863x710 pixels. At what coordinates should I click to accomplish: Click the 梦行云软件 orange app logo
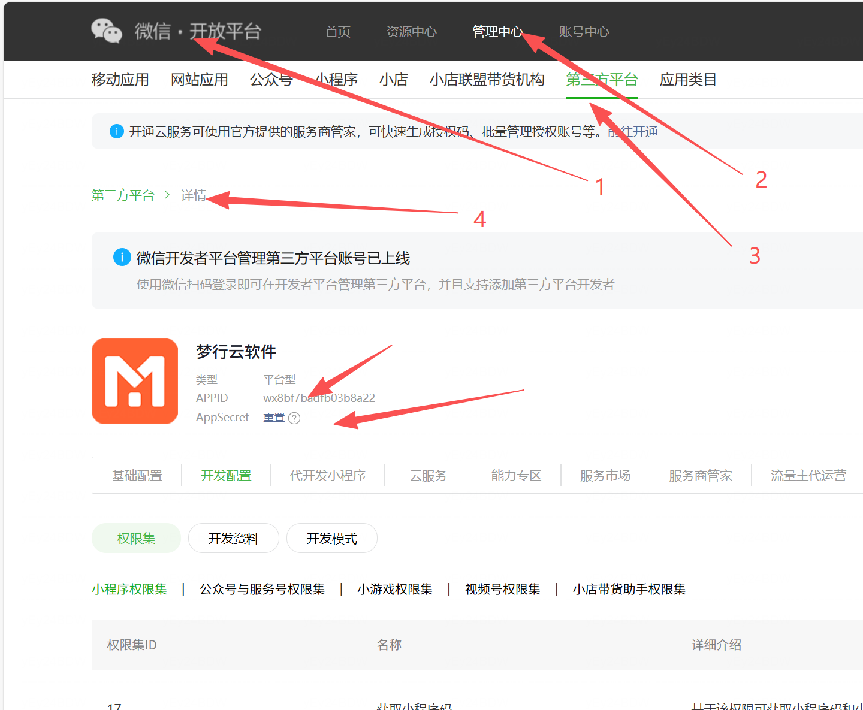coord(135,381)
